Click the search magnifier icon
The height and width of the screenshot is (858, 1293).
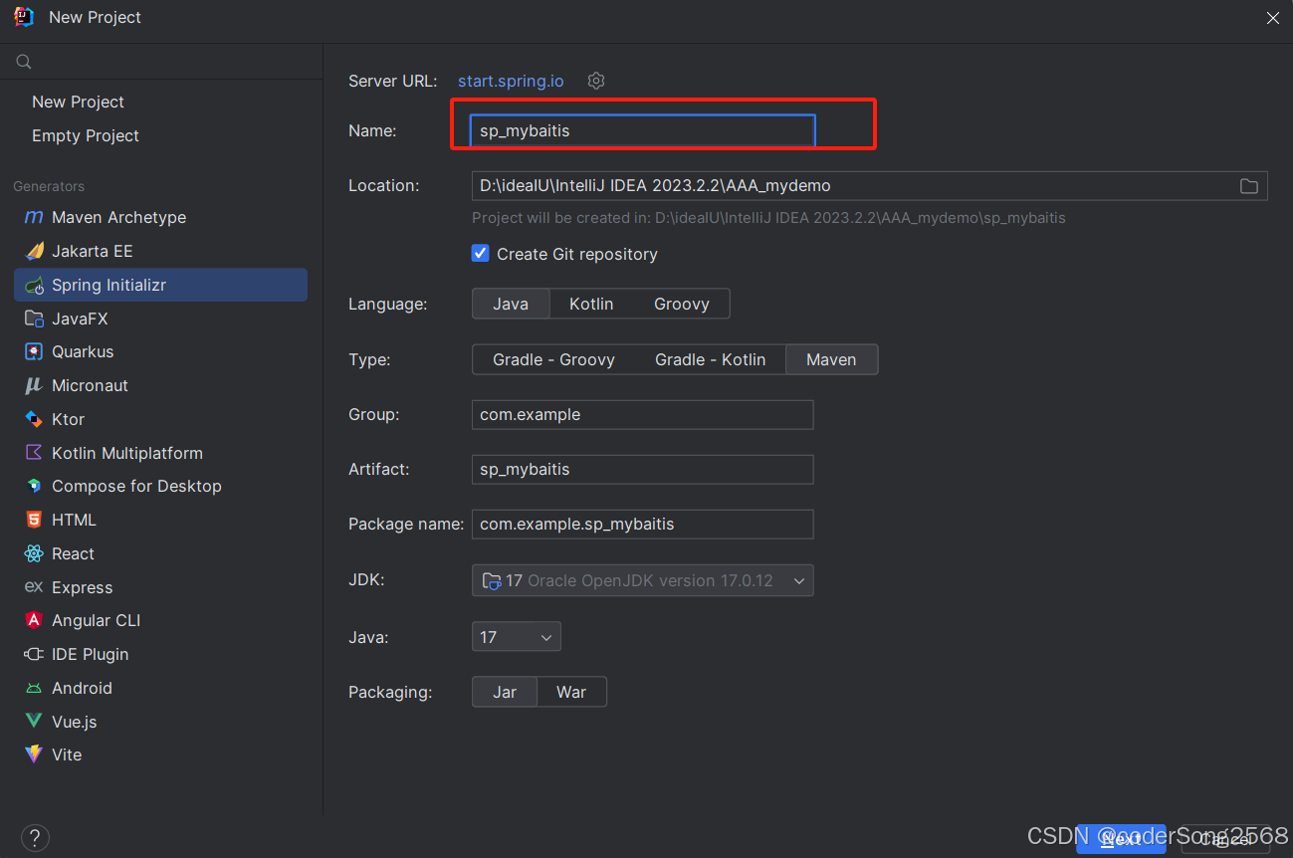click(24, 62)
